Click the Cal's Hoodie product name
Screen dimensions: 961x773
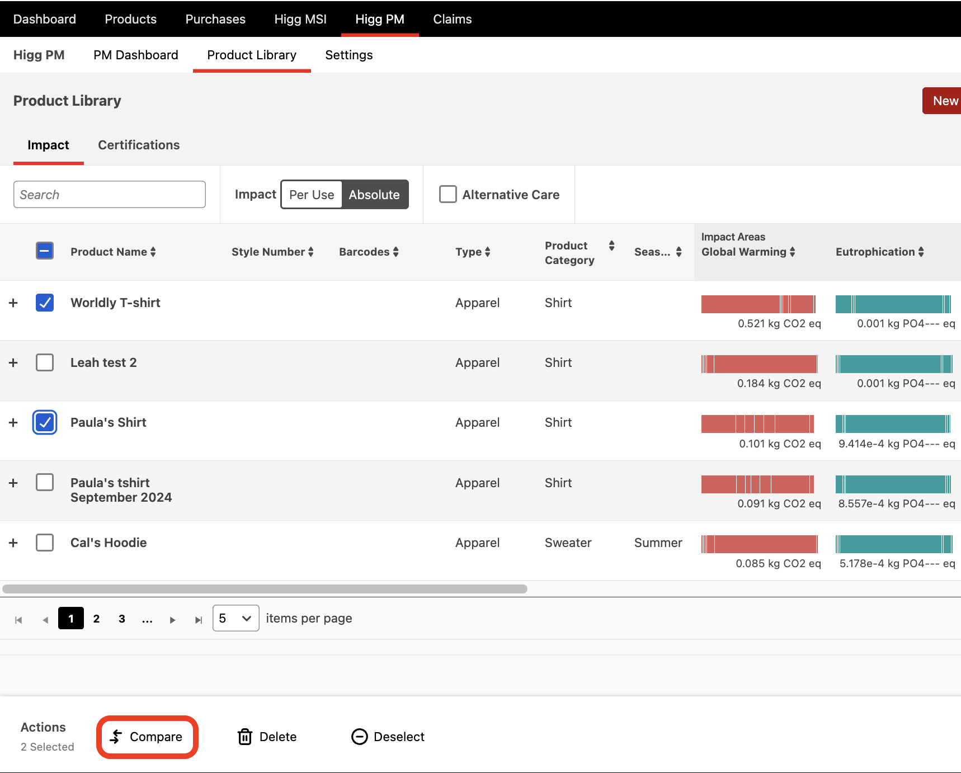pyautogui.click(x=109, y=543)
